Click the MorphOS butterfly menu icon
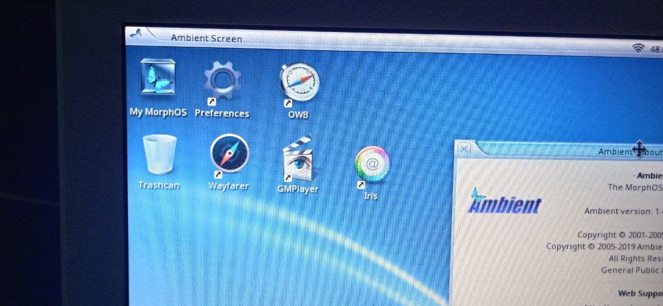 (x=136, y=35)
